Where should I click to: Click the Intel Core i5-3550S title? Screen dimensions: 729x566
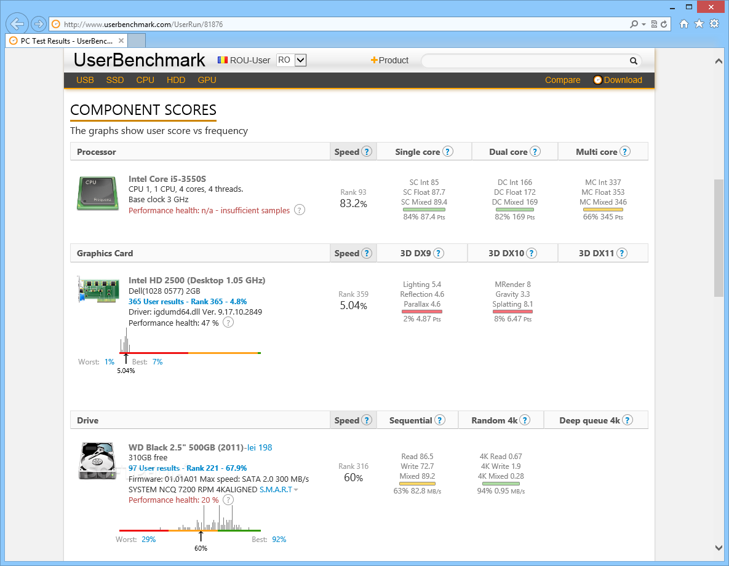click(167, 179)
